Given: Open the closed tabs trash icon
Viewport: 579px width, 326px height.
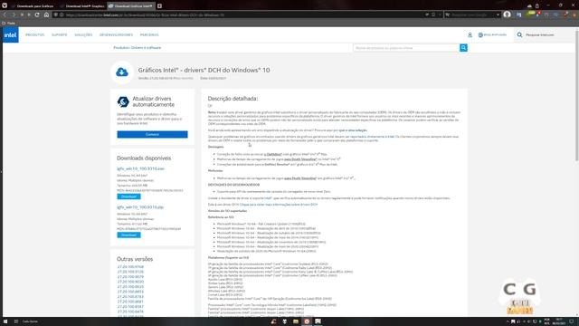Looking at the screenshot, I should [x=536, y=6].
